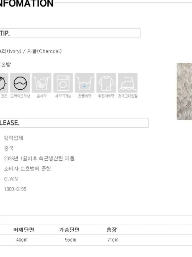Select the Ivory color text

pyautogui.click(x=11, y=51)
